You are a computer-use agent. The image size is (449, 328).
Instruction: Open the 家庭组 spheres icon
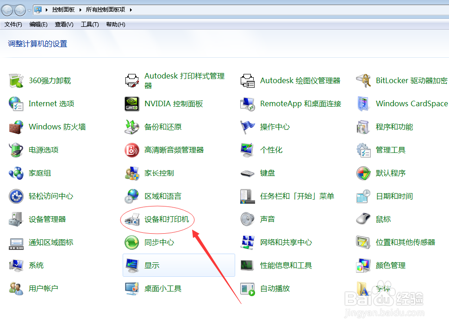pyautogui.click(x=16, y=173)
